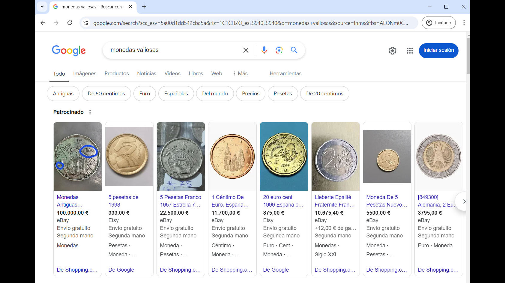Image resolution: width=505 pixels, height=283 pixels.
Task: Click the 20 euro cent coin thumbnail
Action: click(x=284, y=156)
